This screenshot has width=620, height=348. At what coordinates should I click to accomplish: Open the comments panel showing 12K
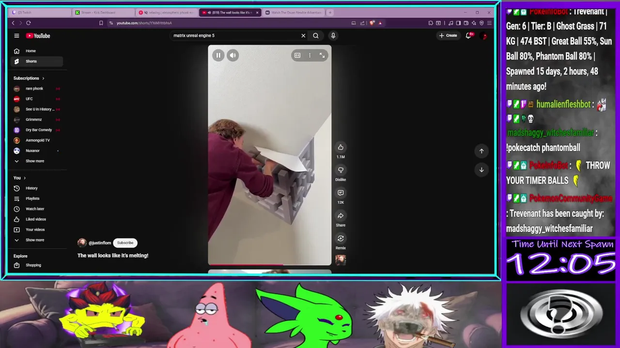point(341,193)
